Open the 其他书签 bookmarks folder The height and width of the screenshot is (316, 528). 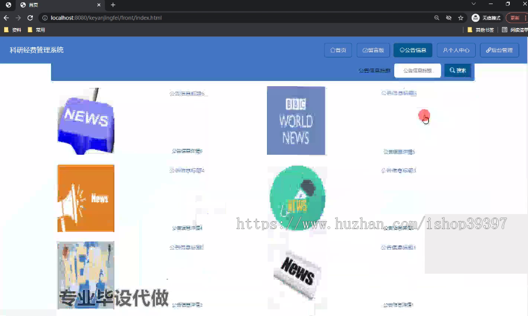pyautogui.click(x=480, y=30)
